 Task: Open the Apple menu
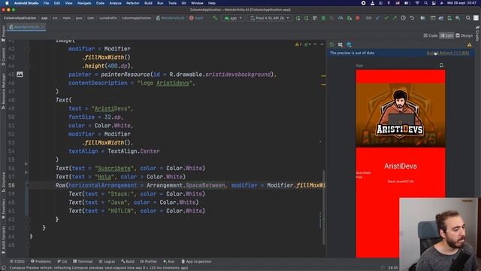point(7,3)
